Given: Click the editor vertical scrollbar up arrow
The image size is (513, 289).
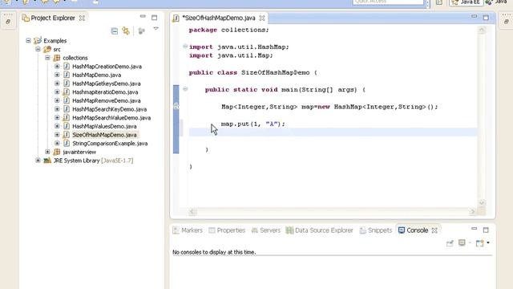Looking at the screenshot, I should tap(482, 30).
